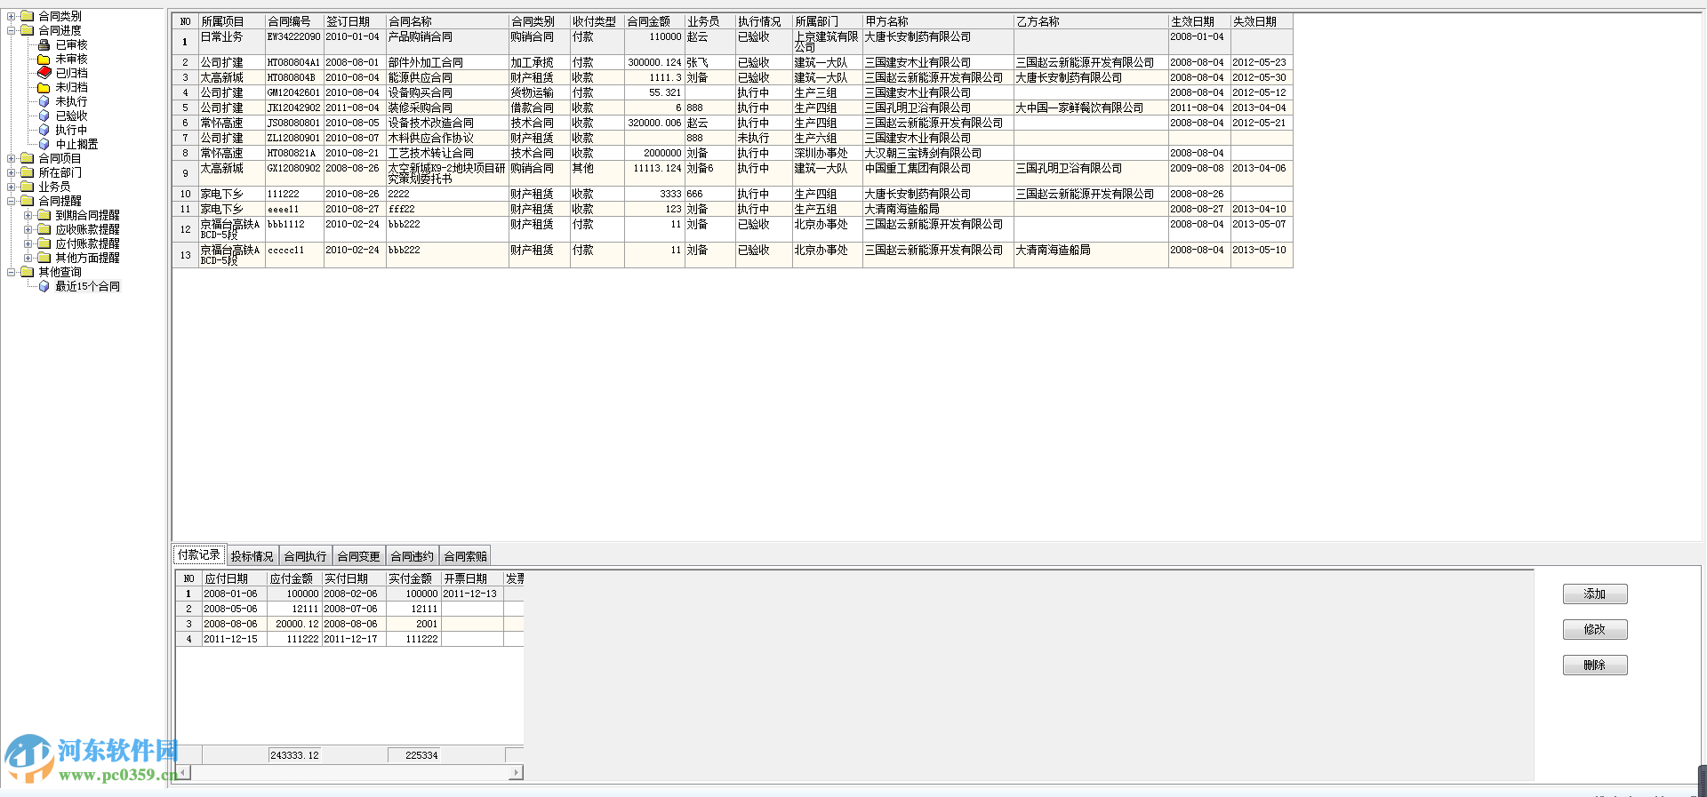
Task: Click the folder icon beside 合同项目
Action: (x=27, y=158)
